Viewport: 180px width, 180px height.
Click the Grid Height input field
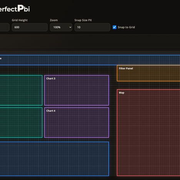30,27
